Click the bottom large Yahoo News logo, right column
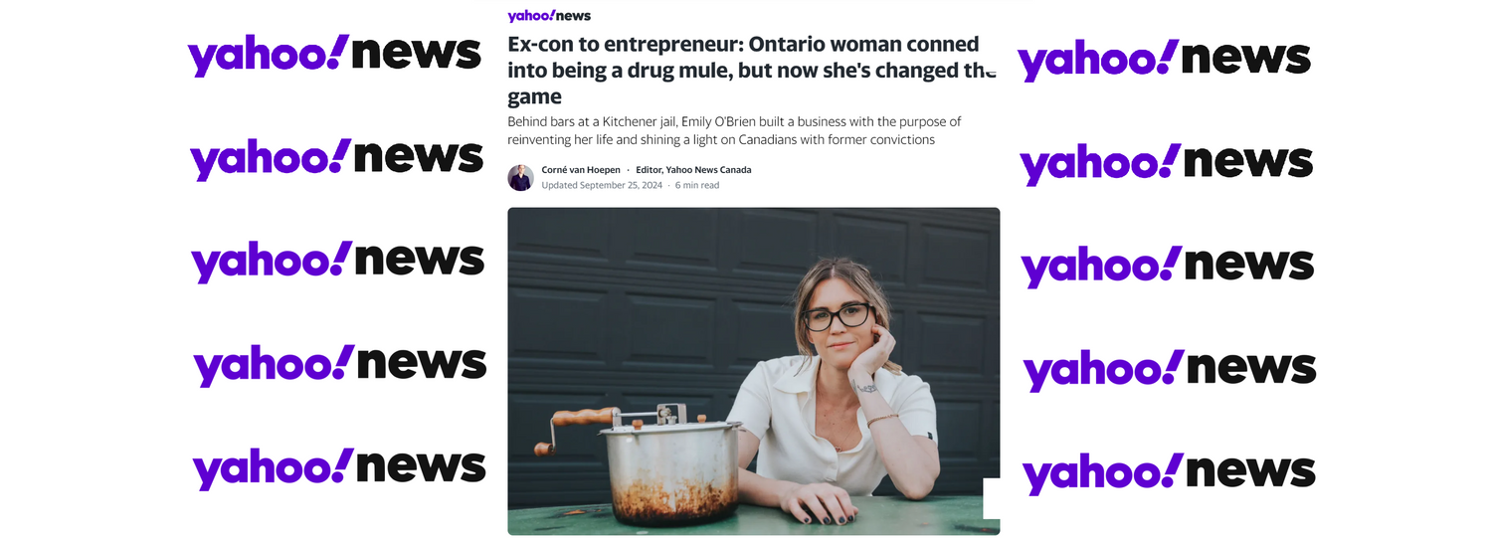The height and width of the screenshot is (542, 1492). pos(1169,473)
